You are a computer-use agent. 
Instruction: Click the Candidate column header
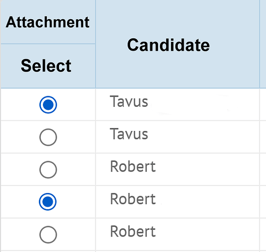[x=169, y=45]
